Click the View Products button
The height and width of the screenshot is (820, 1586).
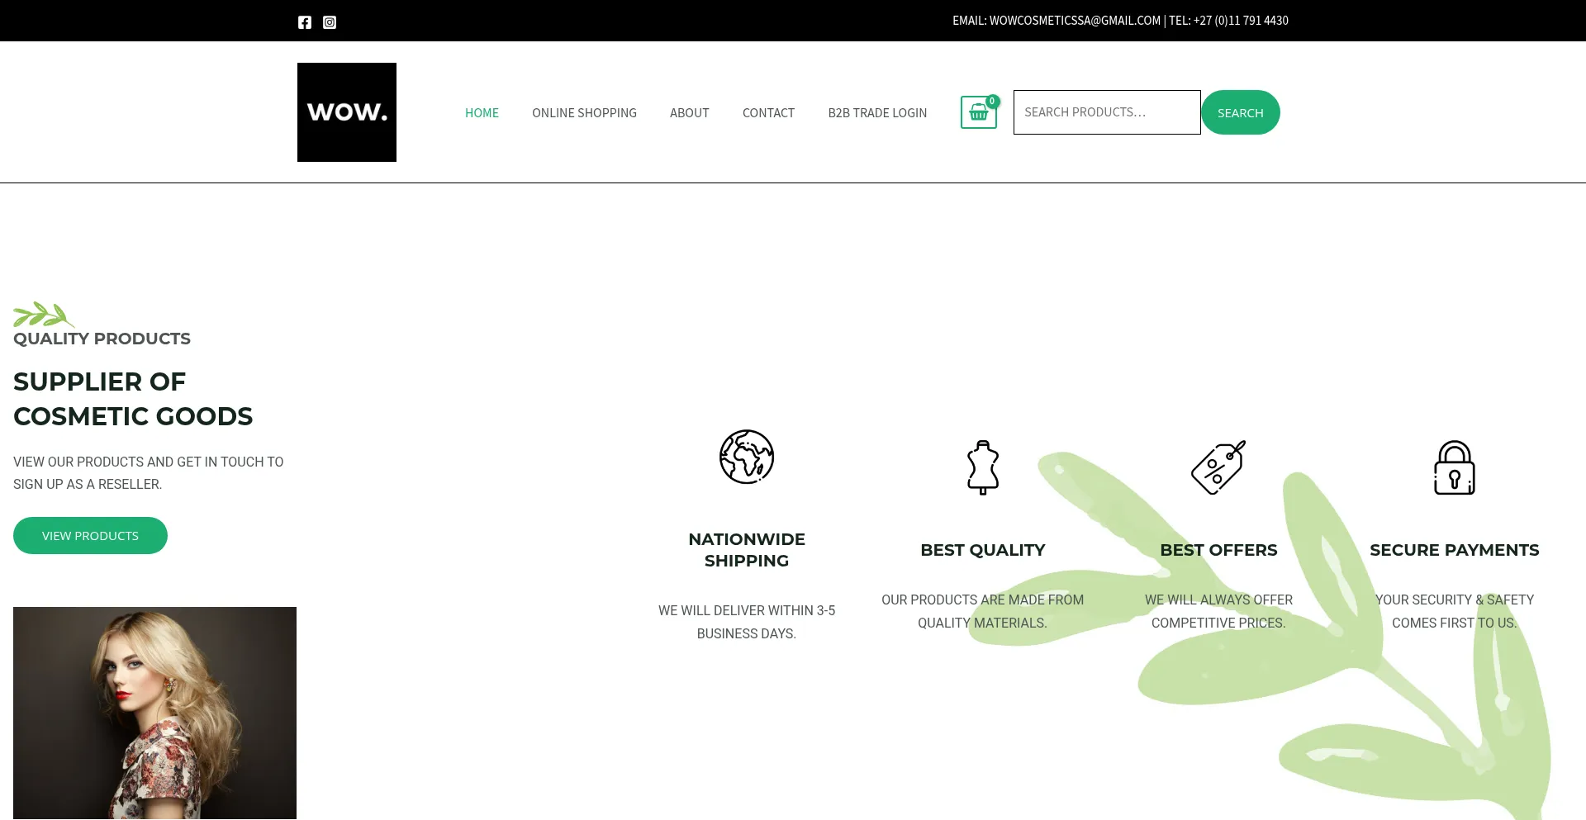click(x=90, y=536)
